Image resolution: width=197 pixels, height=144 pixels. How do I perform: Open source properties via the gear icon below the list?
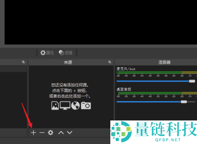tap(50, 133)
